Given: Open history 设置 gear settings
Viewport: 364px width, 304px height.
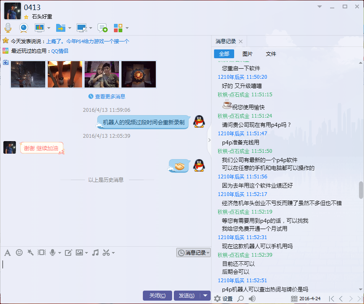Looking at the screenshot, I should pyautogui.click(x=223, y=299).
